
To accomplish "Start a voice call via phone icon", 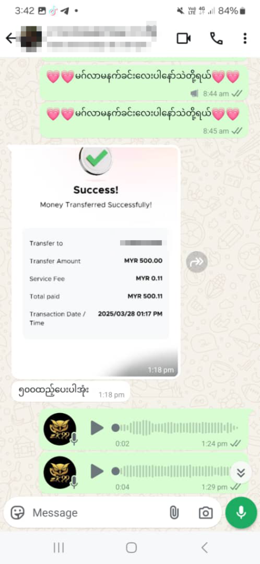I will pos(216,39).
